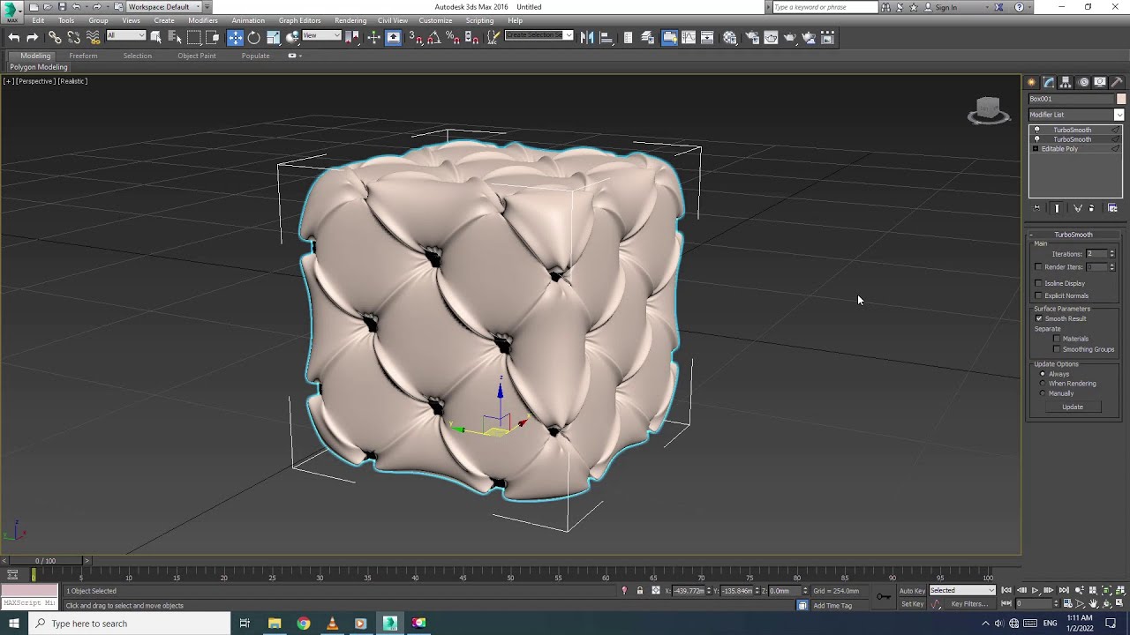Activate the Select and Link tool
This screenshot has height=635, width=1130.
[x=55, y=37]
